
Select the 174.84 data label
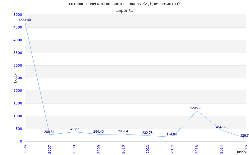point(172,135)
